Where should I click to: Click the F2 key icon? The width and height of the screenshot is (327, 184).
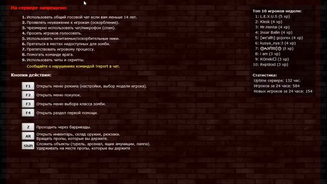28,95
